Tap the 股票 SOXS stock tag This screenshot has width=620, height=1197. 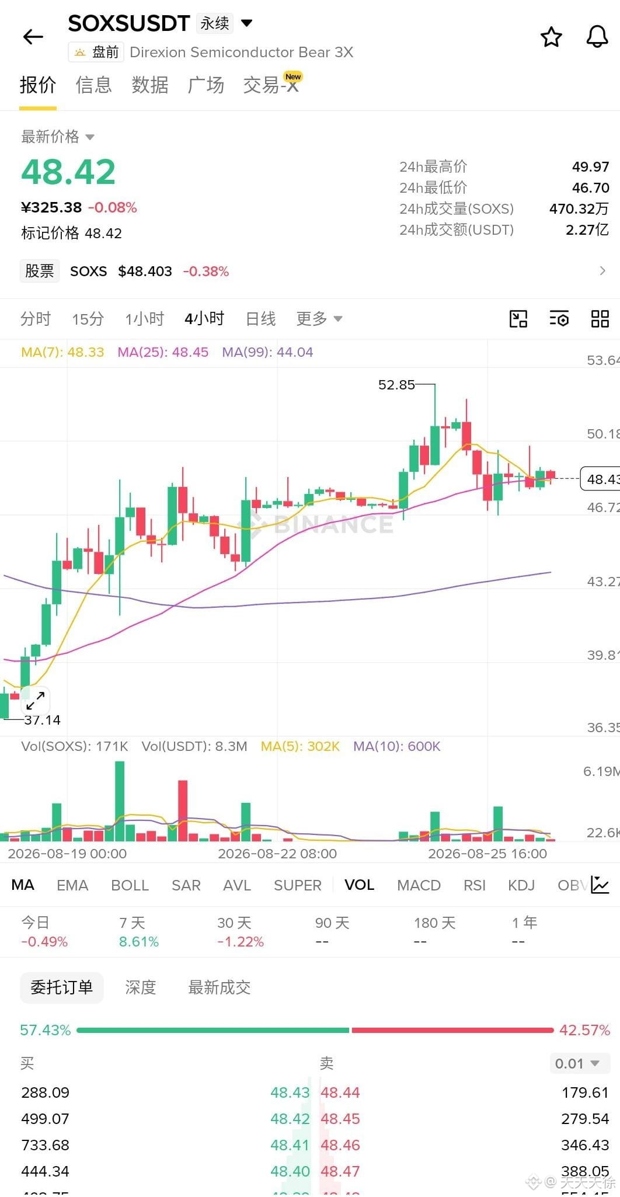[x=40, y=271]
